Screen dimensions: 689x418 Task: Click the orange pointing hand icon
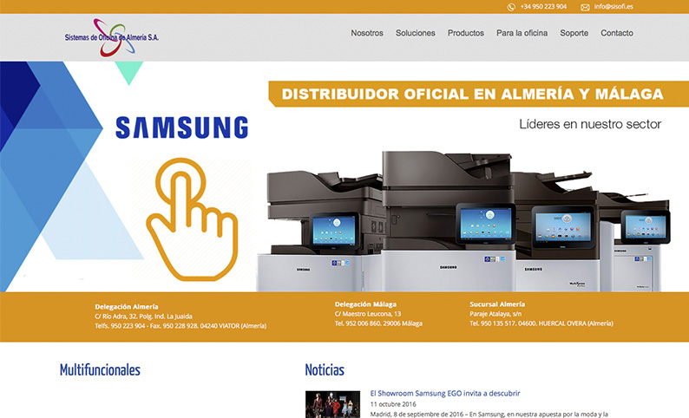point(193,219)
